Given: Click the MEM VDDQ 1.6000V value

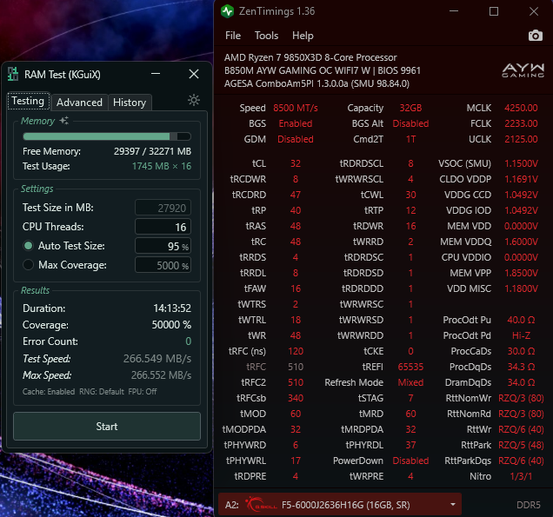Looking at the screenshot, I should (x=521, y=242).
